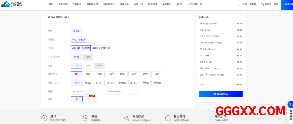This screenshot has width=293, height=124.
Task: Click the 建议反馈 edit icon
Action: coord(209,118)
